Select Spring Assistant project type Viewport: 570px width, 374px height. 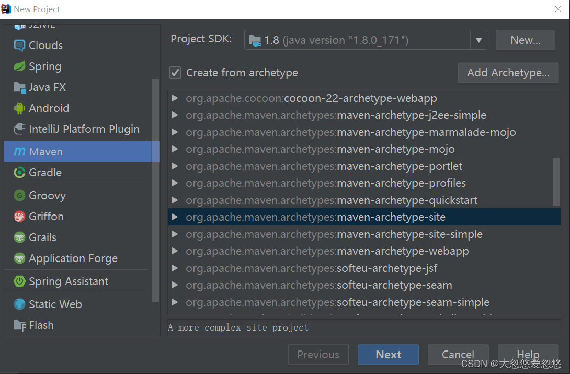tap(78, 281)
